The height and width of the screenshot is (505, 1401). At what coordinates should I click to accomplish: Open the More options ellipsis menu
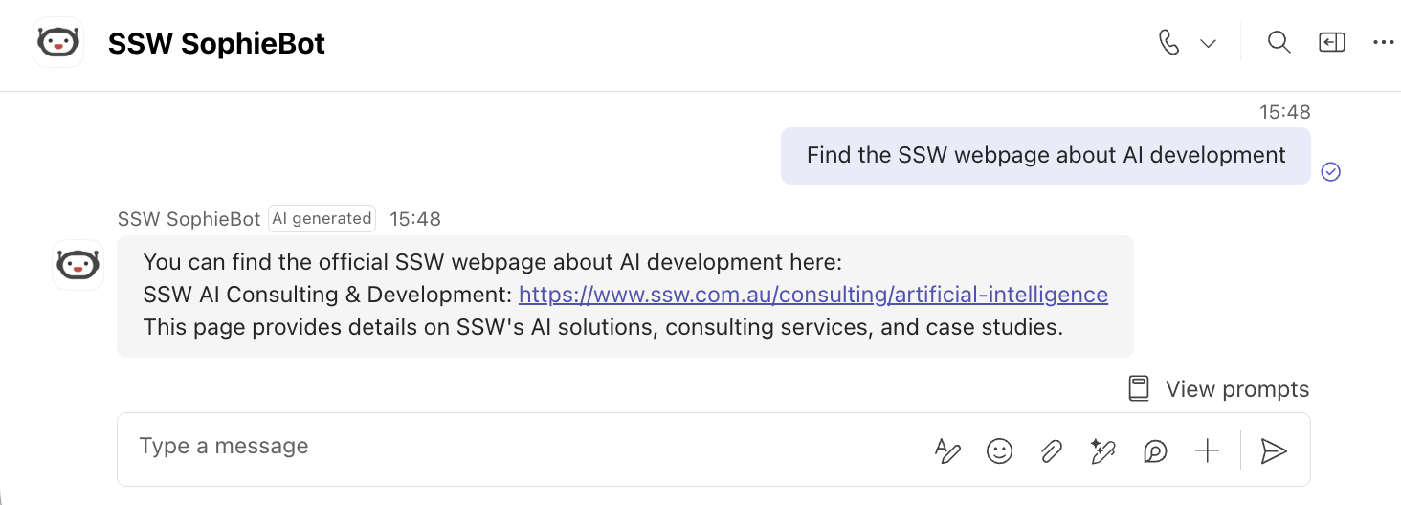pyautogui.click(x=1384, y=43)
